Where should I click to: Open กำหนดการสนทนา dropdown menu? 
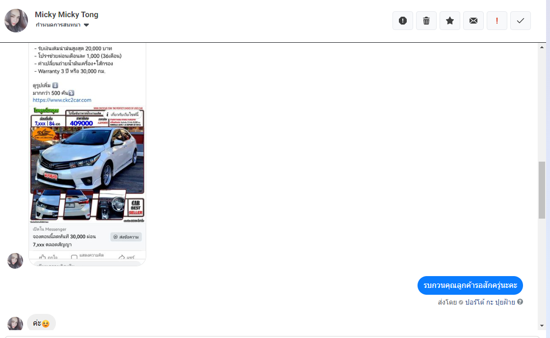(x=62, y=25)
